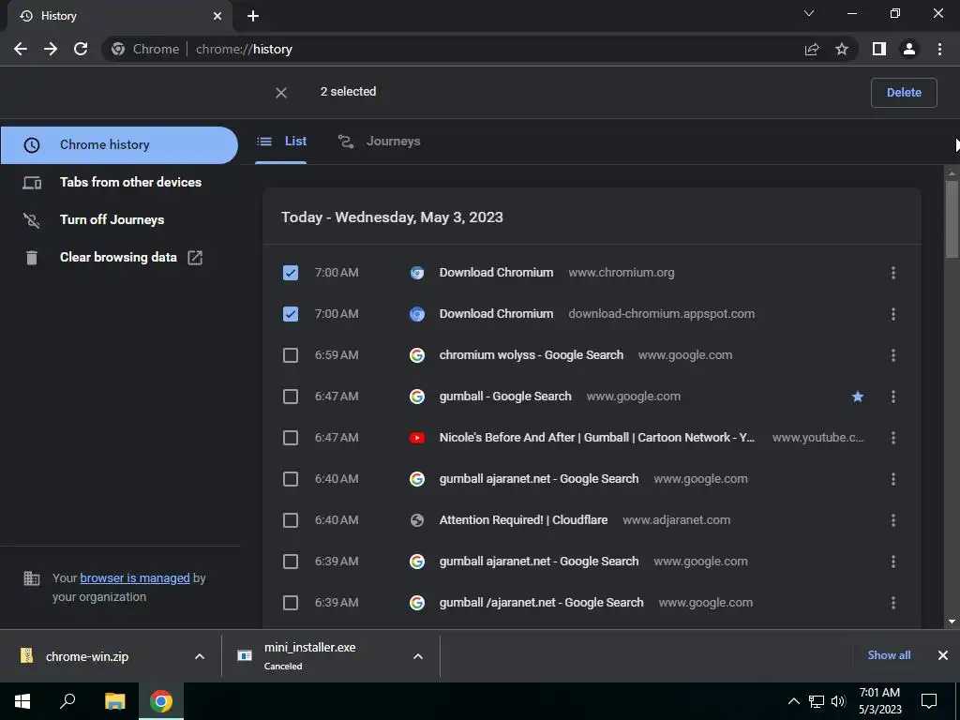960x720 pixels.
Task: Follow the browser is managed link
Action: click(135, 577)
